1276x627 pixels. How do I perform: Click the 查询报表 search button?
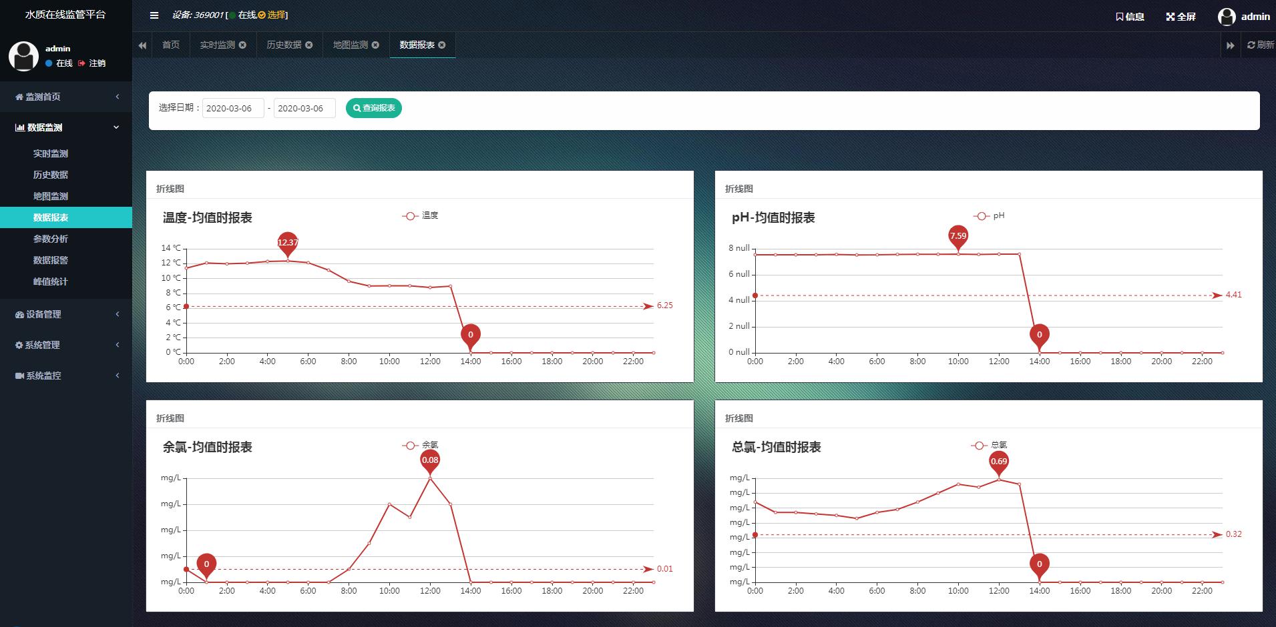click(374, 108)
